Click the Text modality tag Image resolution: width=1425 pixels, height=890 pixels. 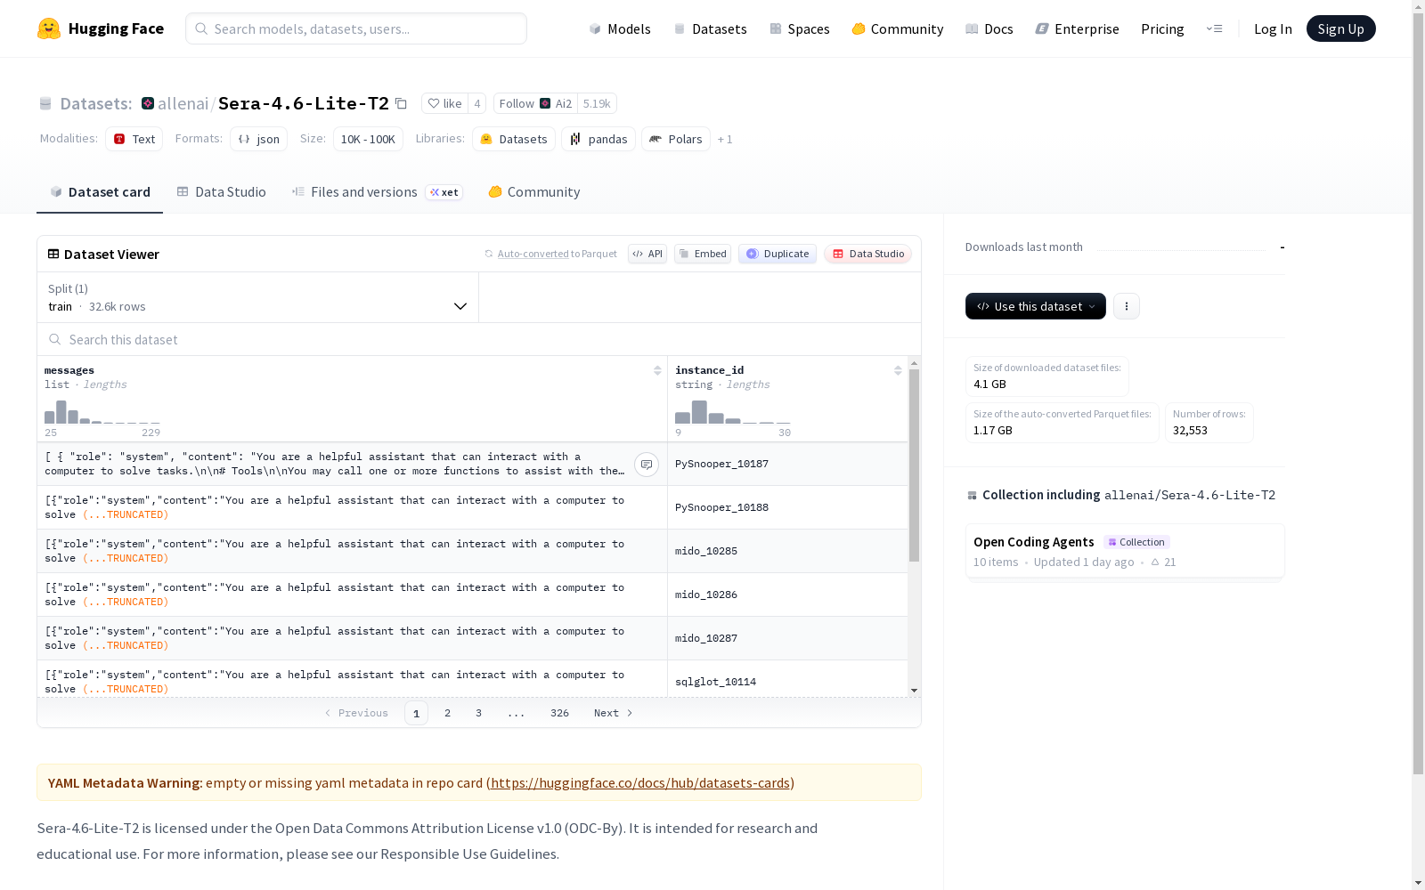[134, 139]
